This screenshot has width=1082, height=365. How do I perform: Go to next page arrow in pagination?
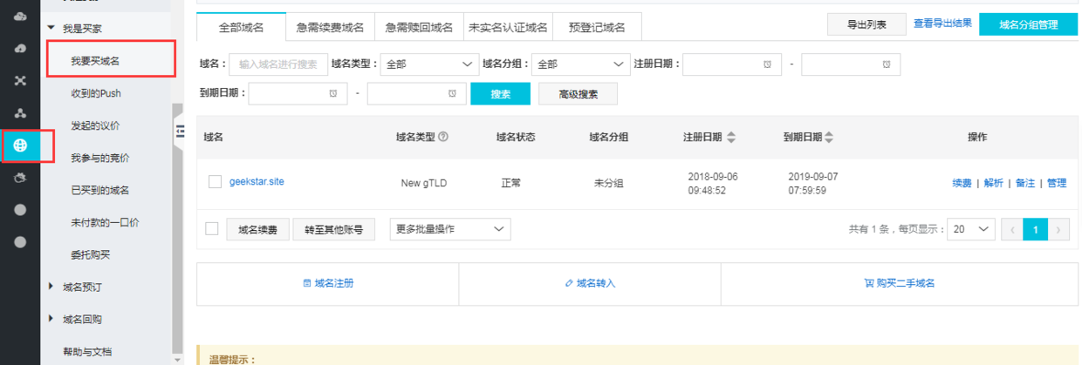[x=1058, y=229]
